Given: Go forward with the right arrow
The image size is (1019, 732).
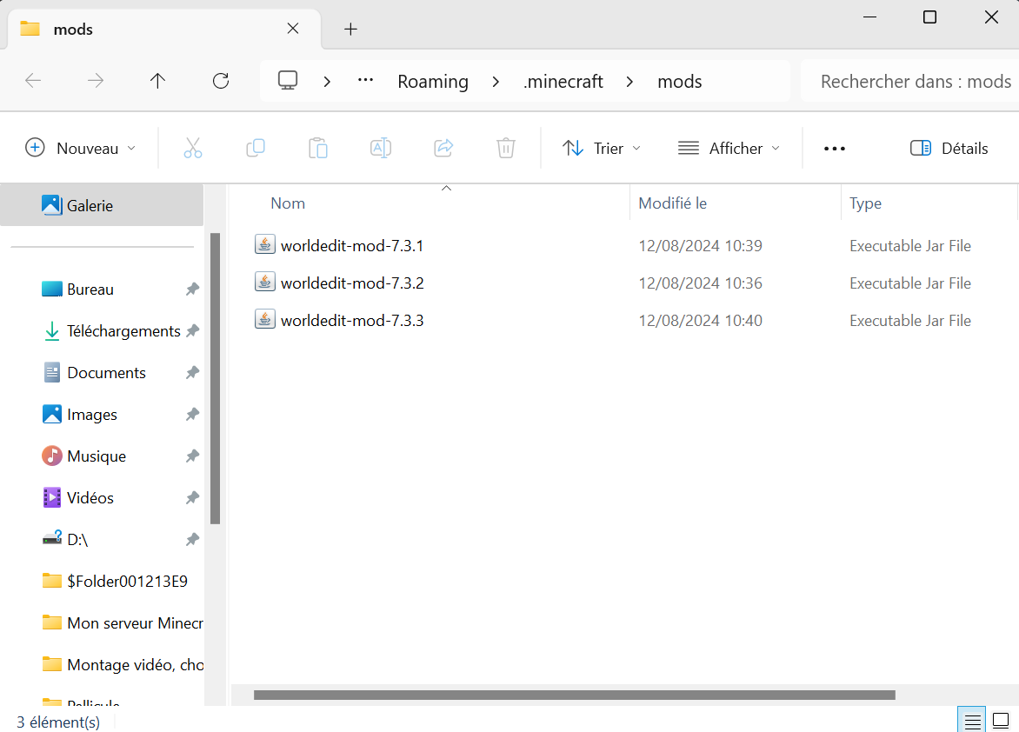Looking at the screenshot, I should coord(96,81).
